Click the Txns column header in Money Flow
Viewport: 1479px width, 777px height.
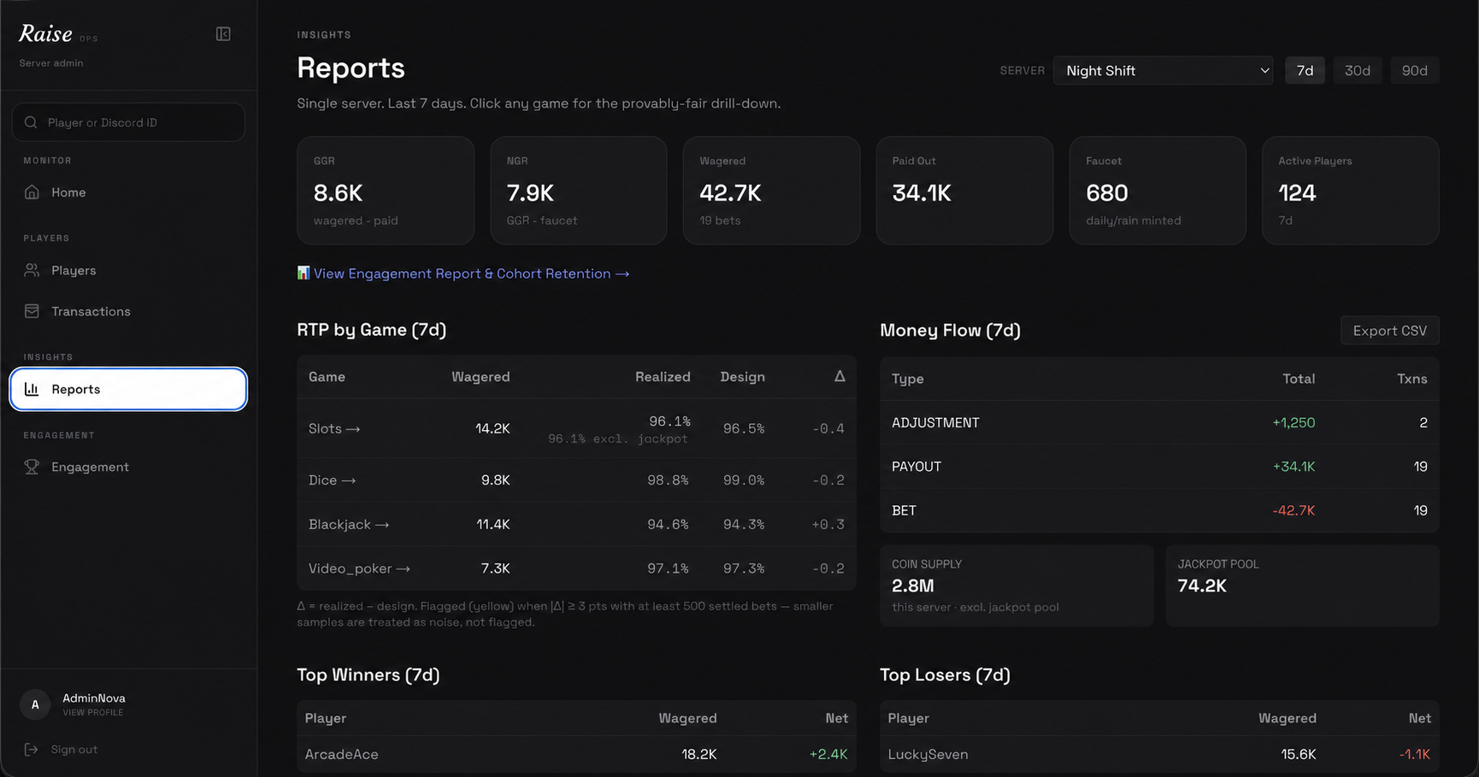[x=1411, y=379]
